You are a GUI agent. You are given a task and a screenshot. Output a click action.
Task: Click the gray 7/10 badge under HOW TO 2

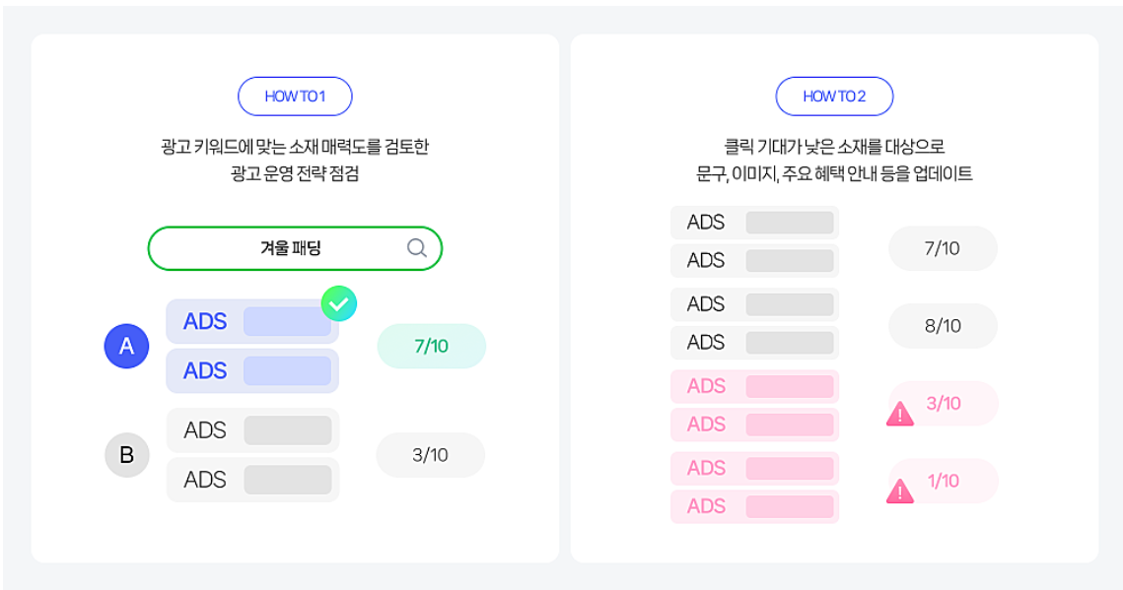tap(943, 248)
